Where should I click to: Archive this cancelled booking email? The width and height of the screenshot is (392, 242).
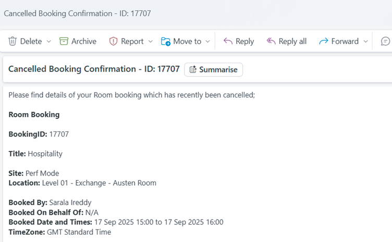click(78, 41)
